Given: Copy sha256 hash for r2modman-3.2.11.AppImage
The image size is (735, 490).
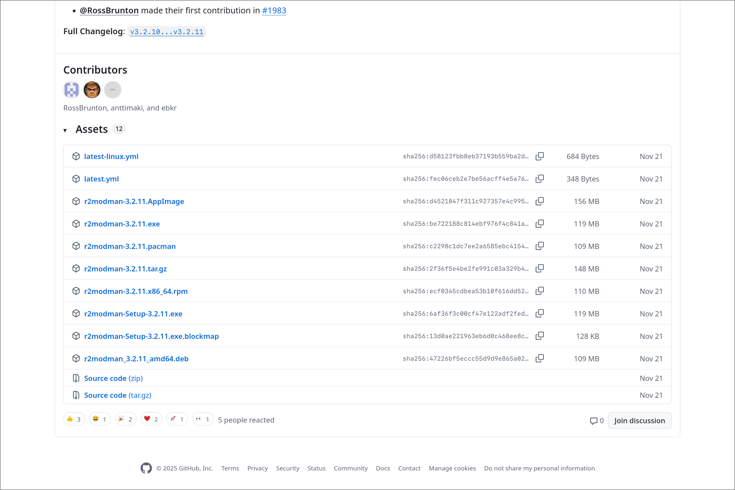Looking at the screenshot, I should [x=540, y=201].
